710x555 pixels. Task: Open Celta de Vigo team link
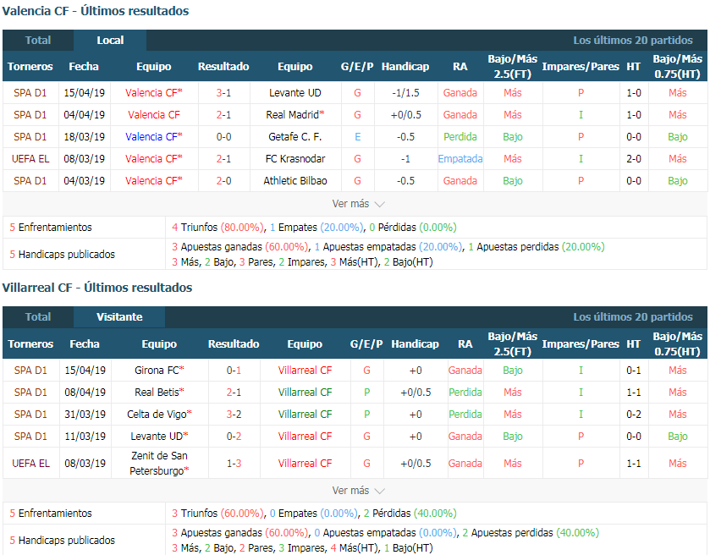159,415
